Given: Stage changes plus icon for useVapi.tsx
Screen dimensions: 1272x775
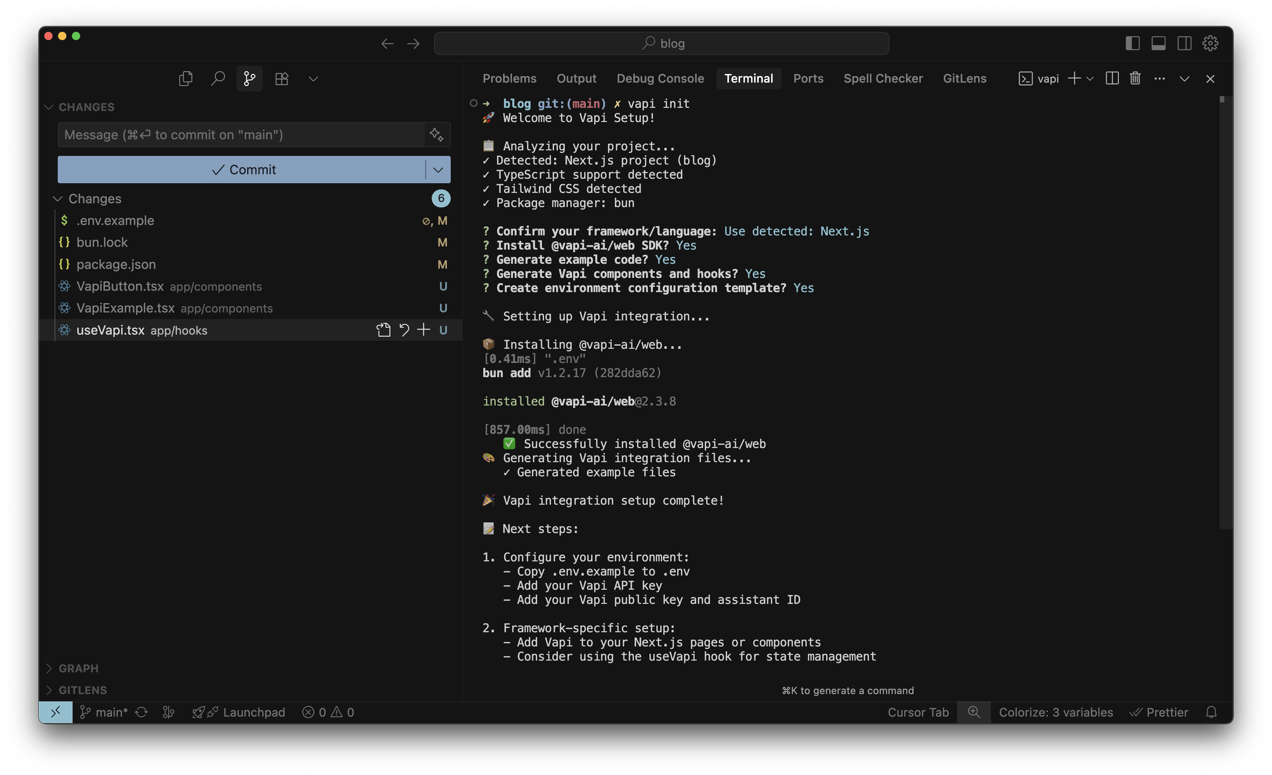Looking at the screenshot, I should [x=423, y=330].
